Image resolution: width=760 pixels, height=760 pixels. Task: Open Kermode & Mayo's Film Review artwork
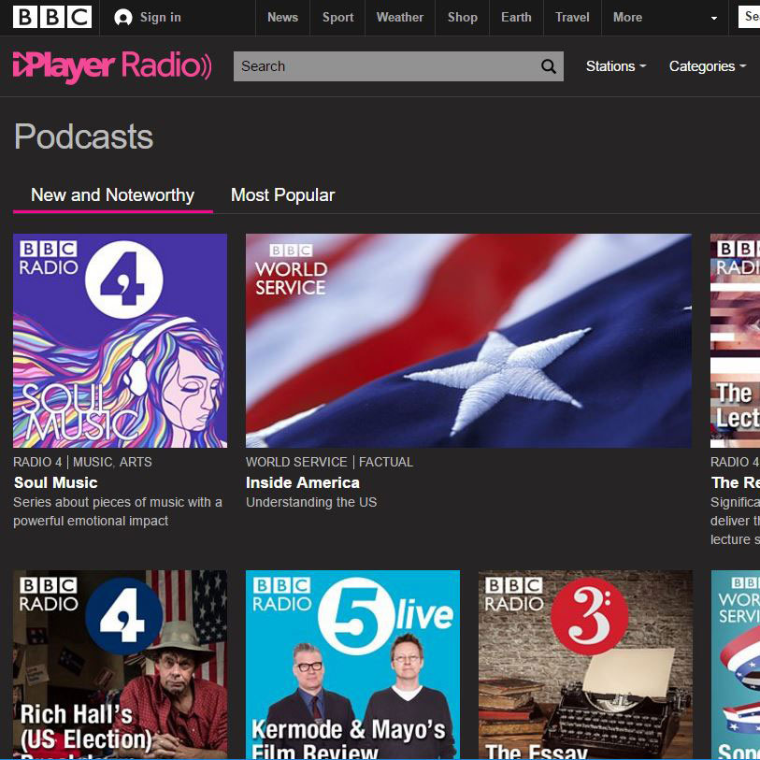[x=352, y=665]
